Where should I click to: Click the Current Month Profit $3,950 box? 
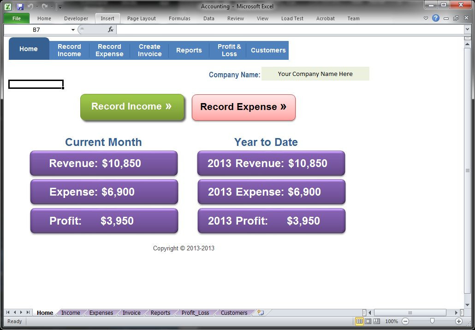coord(104,220)
